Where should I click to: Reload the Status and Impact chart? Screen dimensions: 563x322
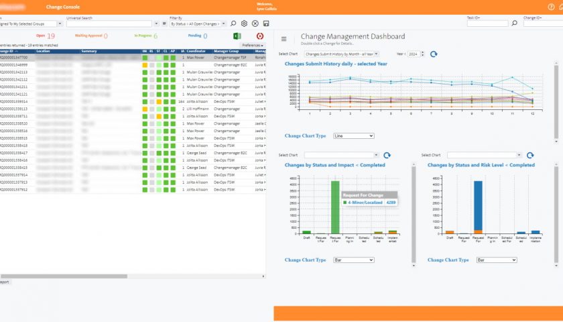click(x=387, y=155)
